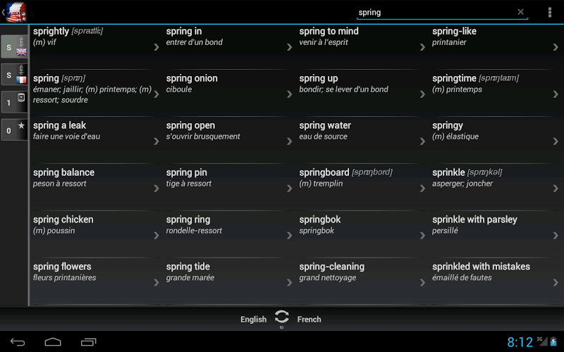Open the history tab in the sidebar

14,102
